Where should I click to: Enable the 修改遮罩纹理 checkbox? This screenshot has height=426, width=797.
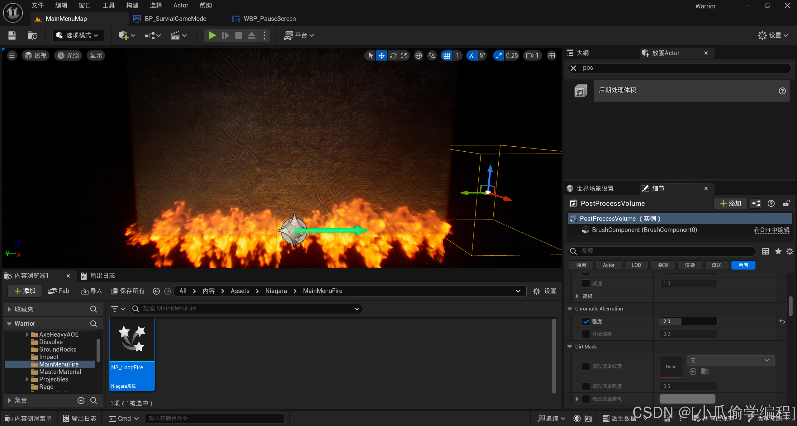(586, 366)
